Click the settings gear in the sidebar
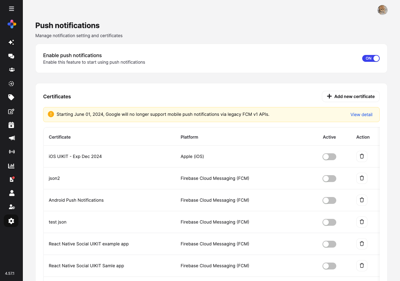Screen dimensions: 400x281 [11, 221]
